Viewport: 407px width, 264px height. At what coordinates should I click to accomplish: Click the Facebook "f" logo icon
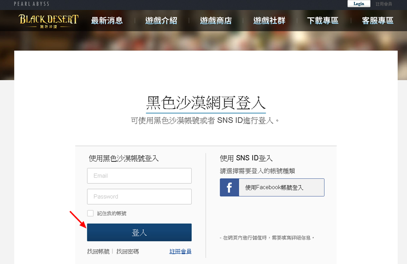229,188
